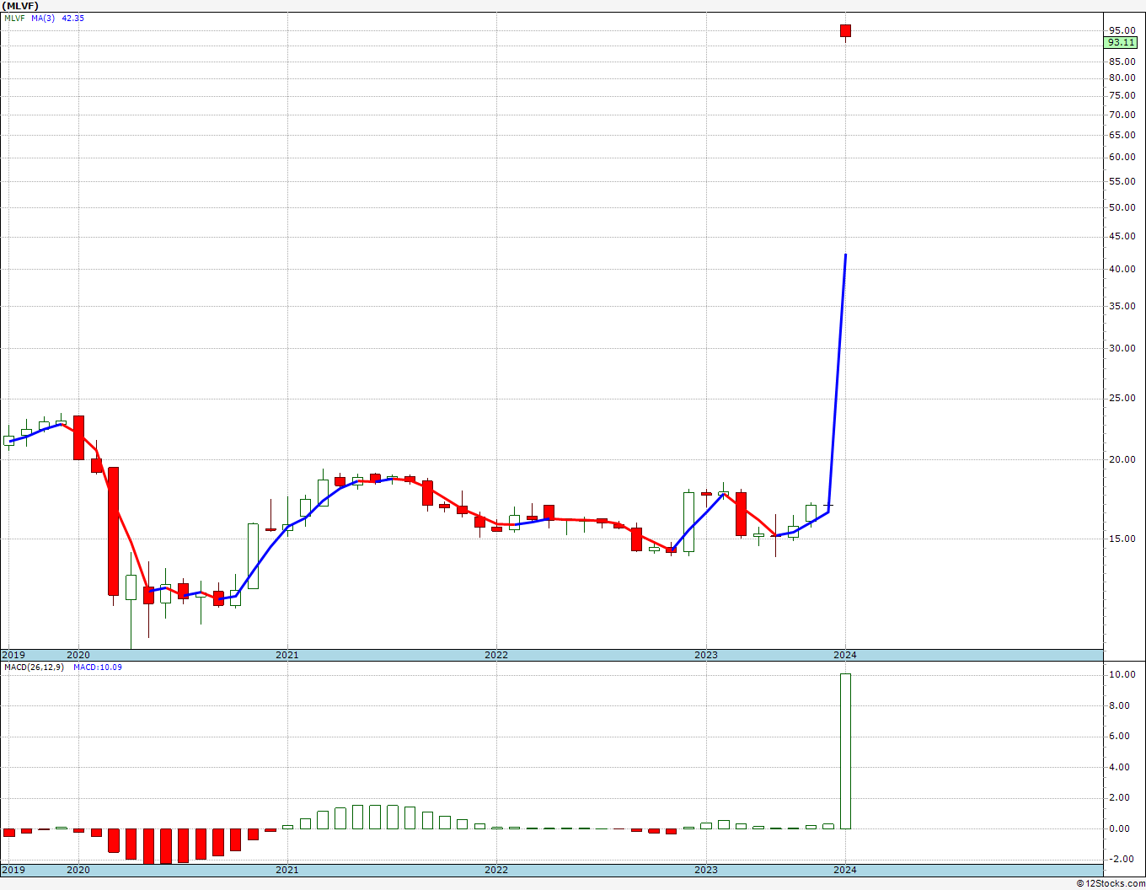Select the 45.00 price axis label
The width and height of the screenshot is (1146, 890).
point(1122,237)
